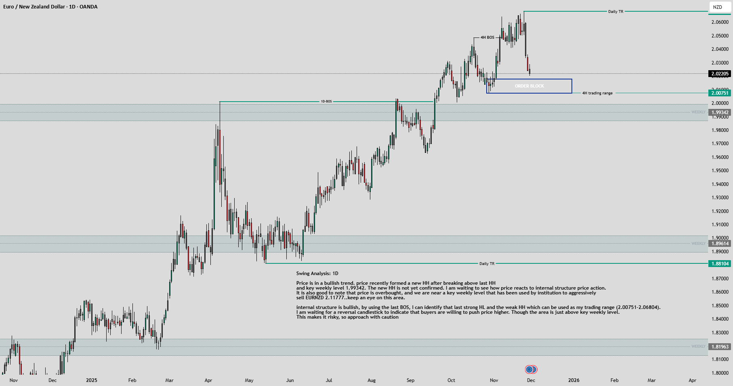Select the 4H trading range label
This screenshot has width=733, height=386.
pyautogui.click(x=597, y=93)
